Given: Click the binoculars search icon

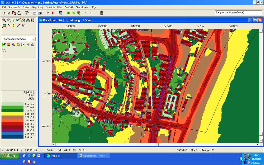Looking at the screenshot, I should [x=23, y=26].
